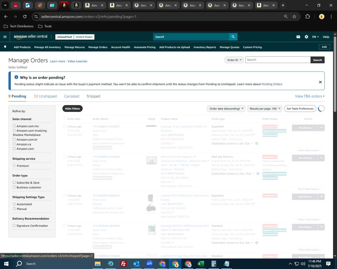Viewport: 337px width, 269px height.
Task: Click the Edit button in the navigation bar
Action: point(324,47)
